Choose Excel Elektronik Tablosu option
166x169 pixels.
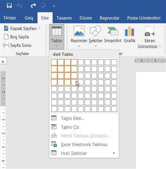coord(84,144)
